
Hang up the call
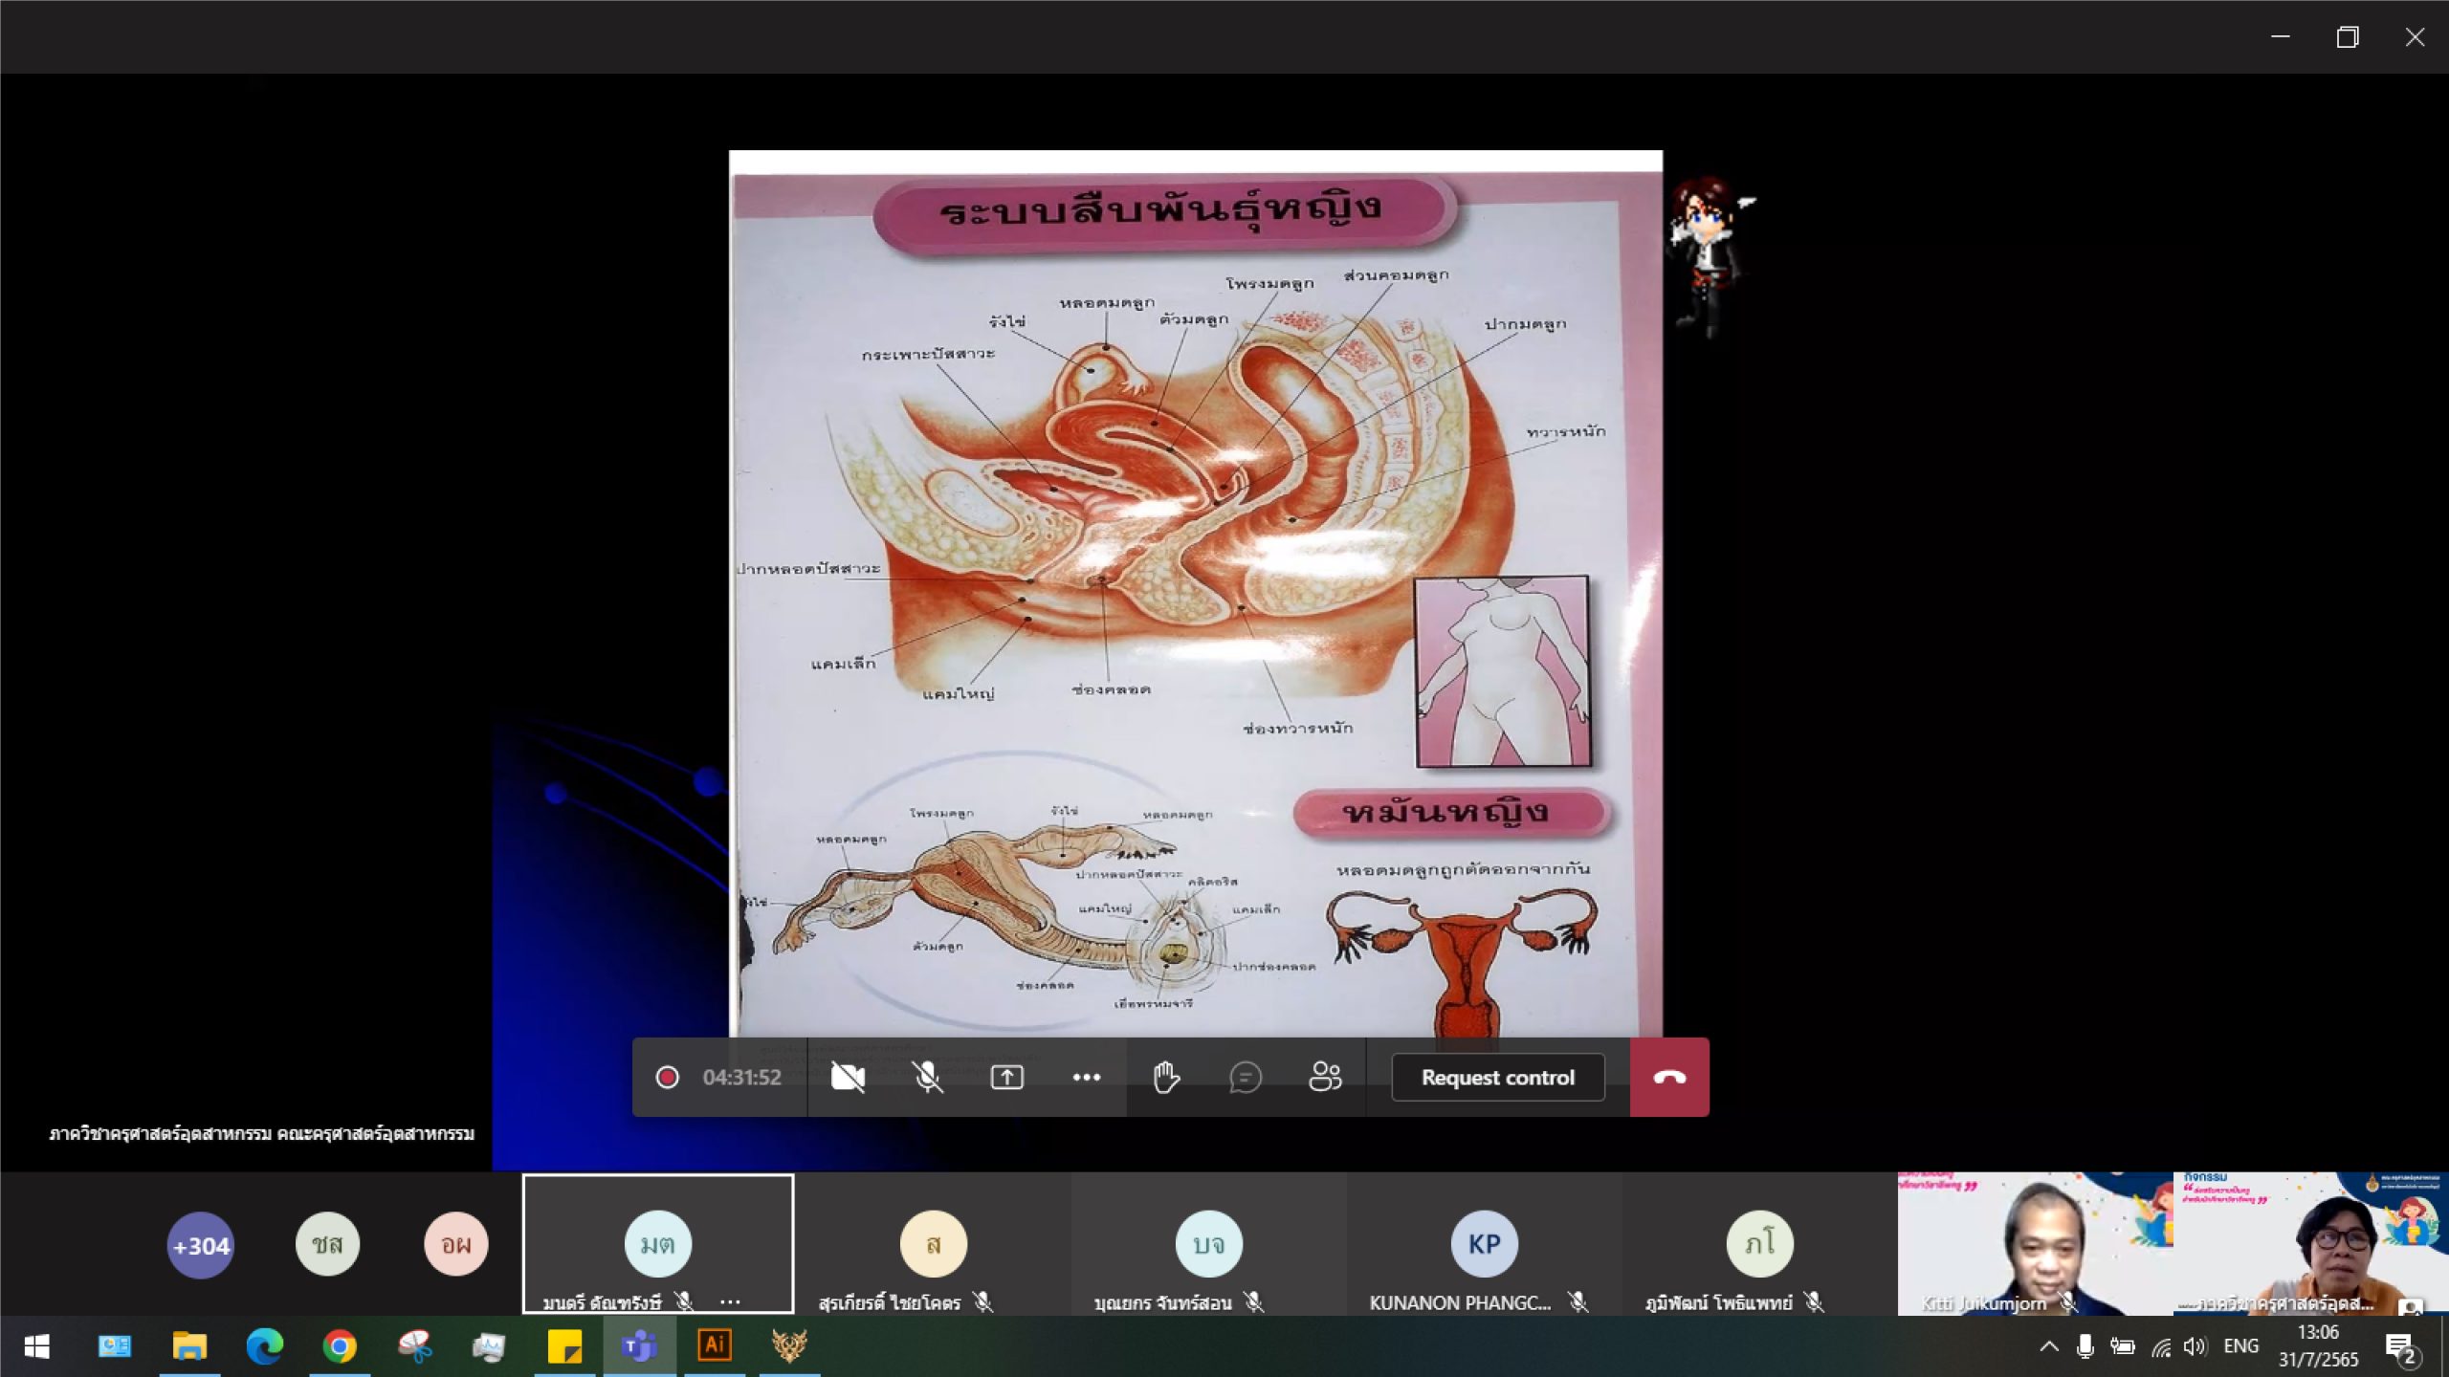(1669, 1078)
